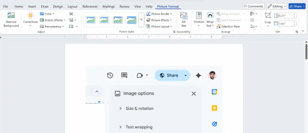Click the Send Backward command
This screenshot has width=308, height=133.
click(229, 20)
